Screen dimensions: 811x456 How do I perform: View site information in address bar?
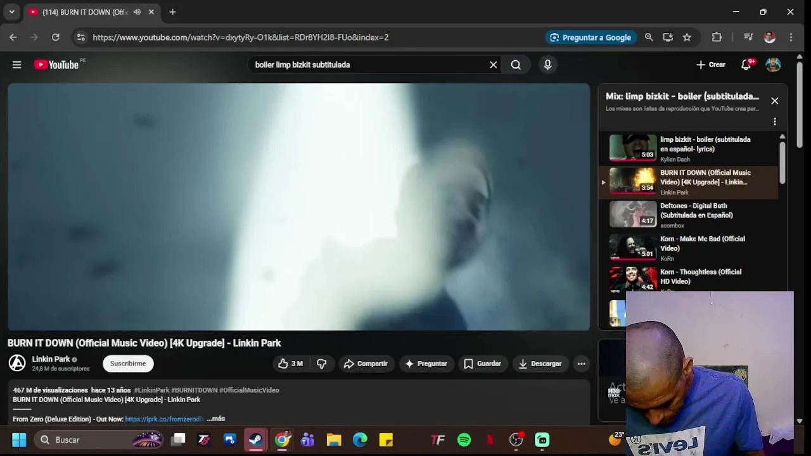coord(80,37)
